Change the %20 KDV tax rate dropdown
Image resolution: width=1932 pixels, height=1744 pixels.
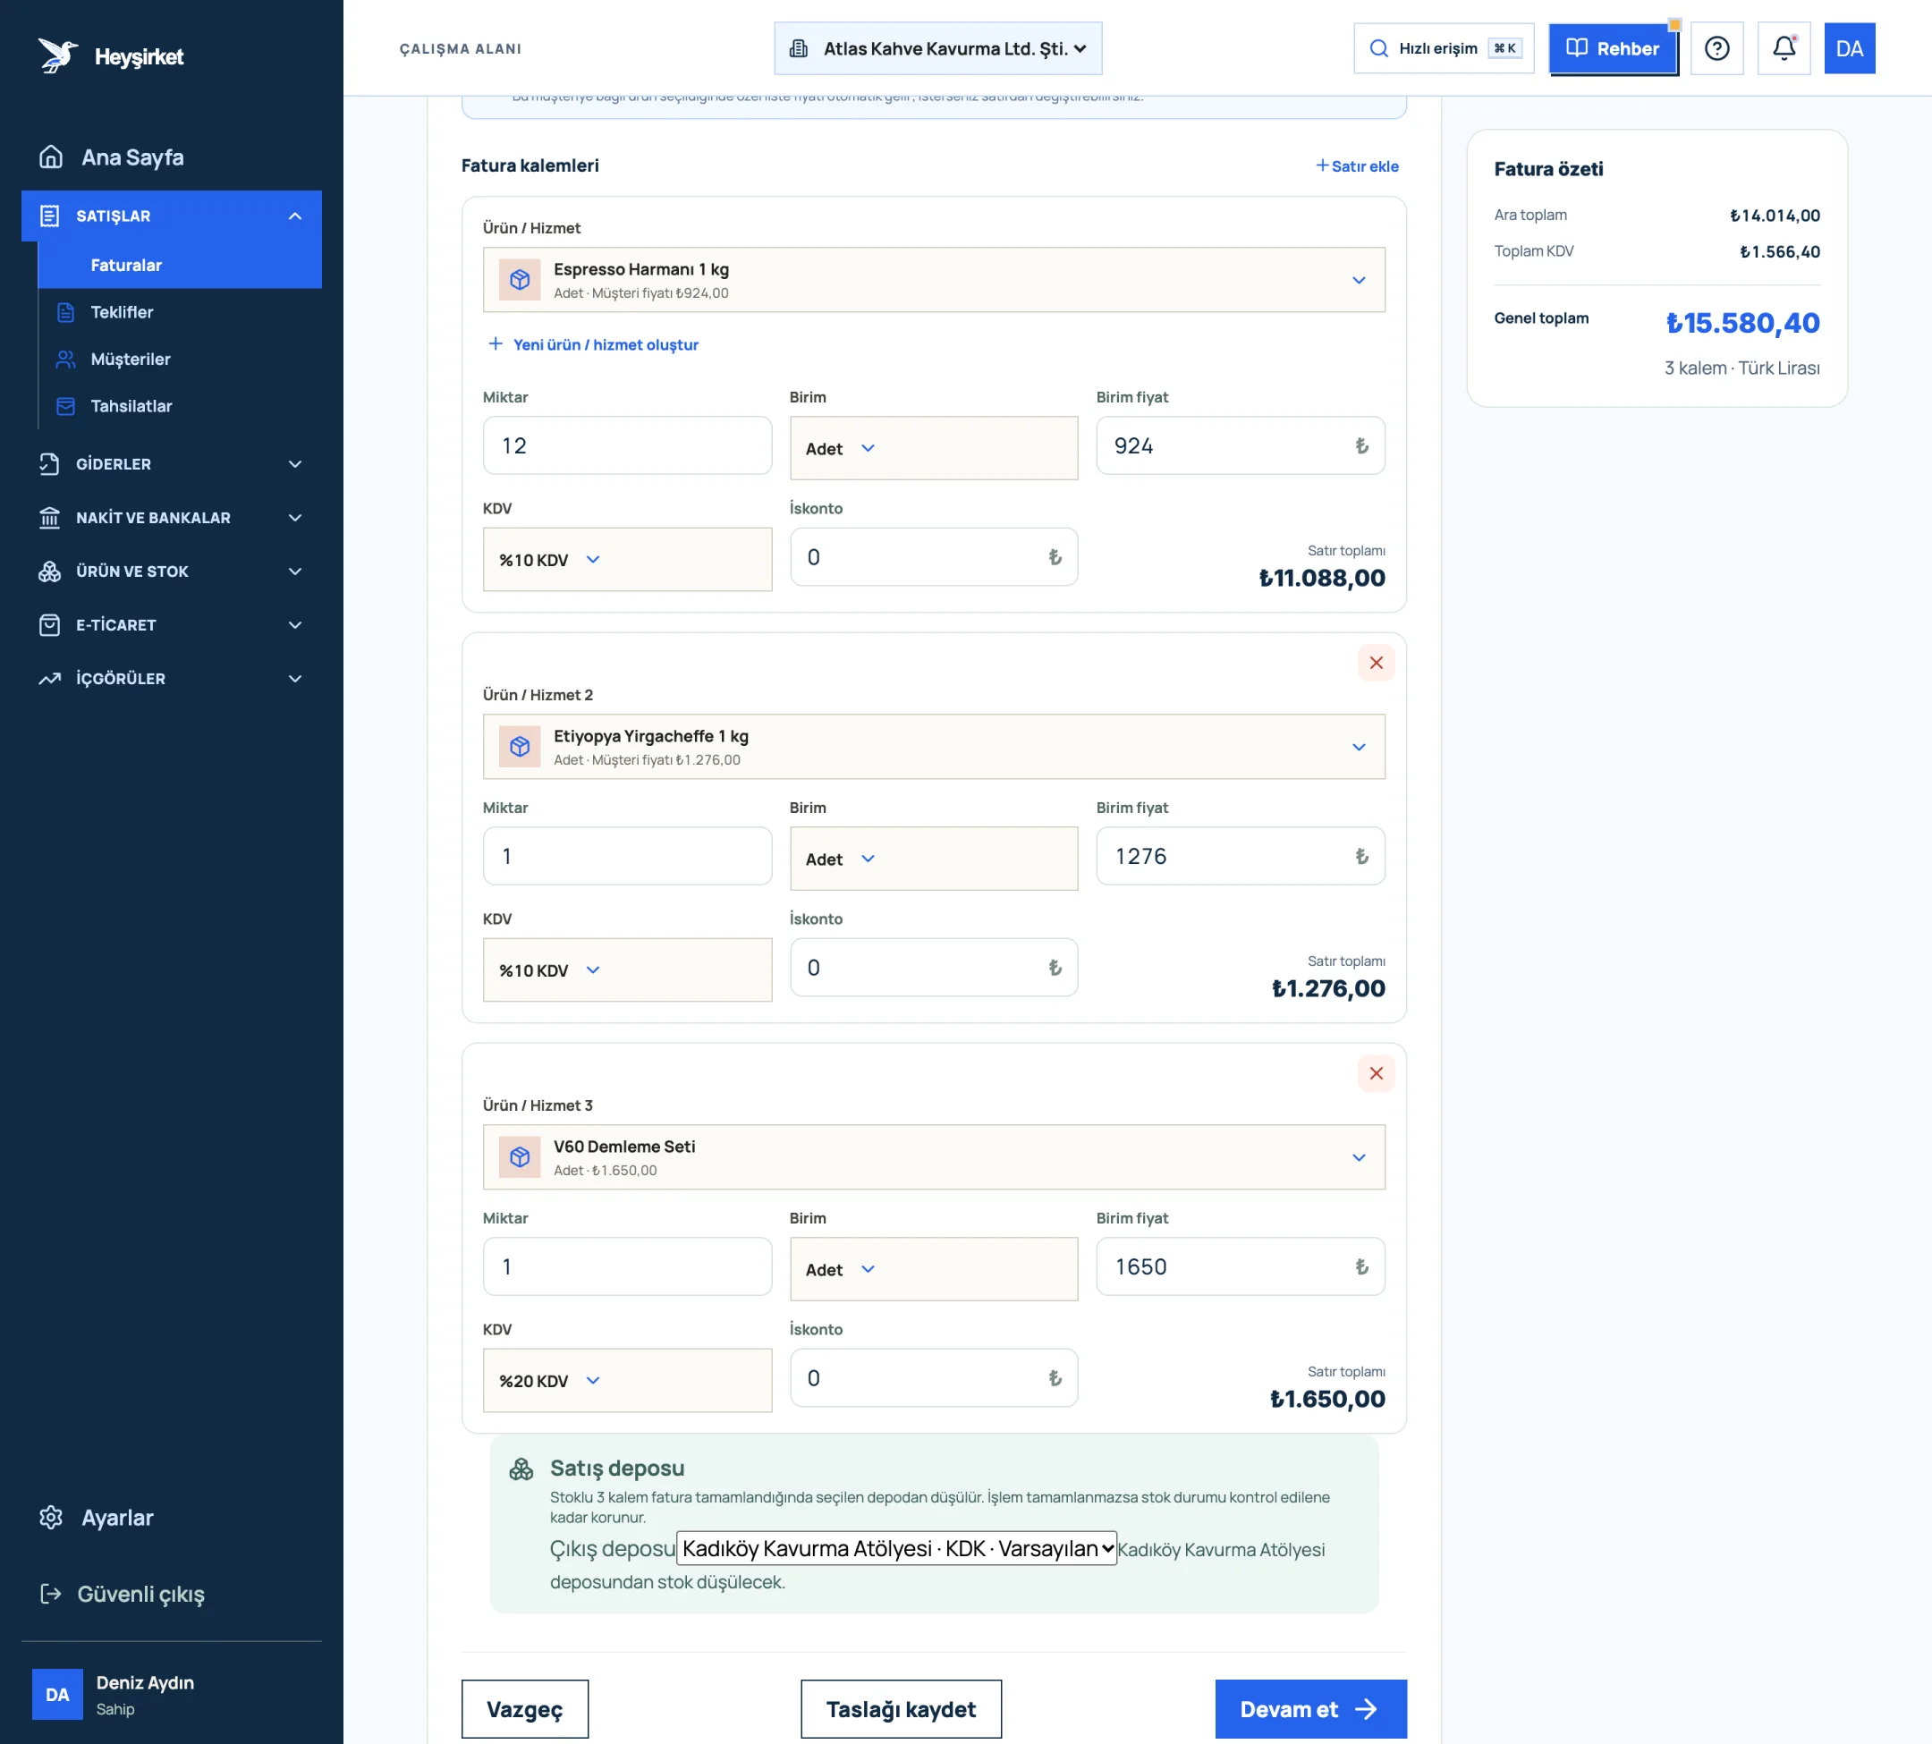pos(627,1380)
